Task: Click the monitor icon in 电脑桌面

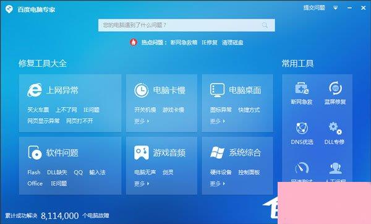Action: pyautogui.click(x=217, y=90)
